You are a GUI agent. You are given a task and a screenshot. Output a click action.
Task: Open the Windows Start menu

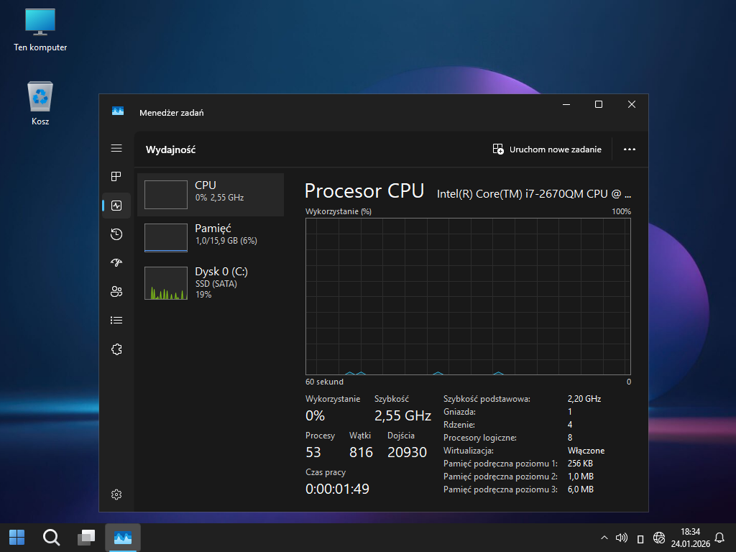(x=17, y=537)
